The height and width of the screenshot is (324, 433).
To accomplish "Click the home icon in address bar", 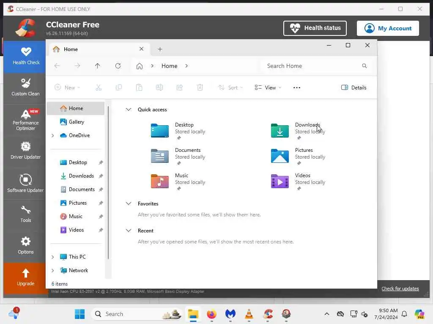I will point(140,66).
